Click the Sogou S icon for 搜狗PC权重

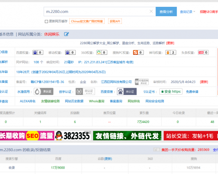(x=135, y=53)
